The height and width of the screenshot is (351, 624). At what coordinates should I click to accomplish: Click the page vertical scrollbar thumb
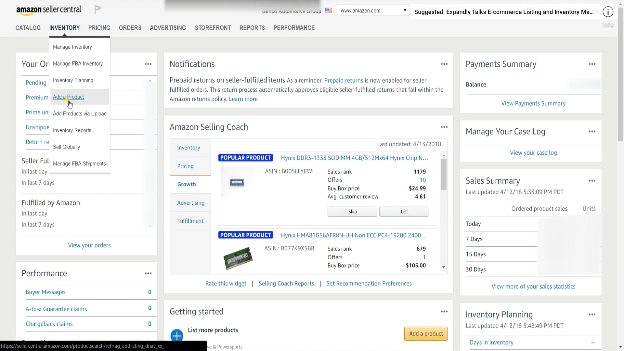[x=620, y=74]
